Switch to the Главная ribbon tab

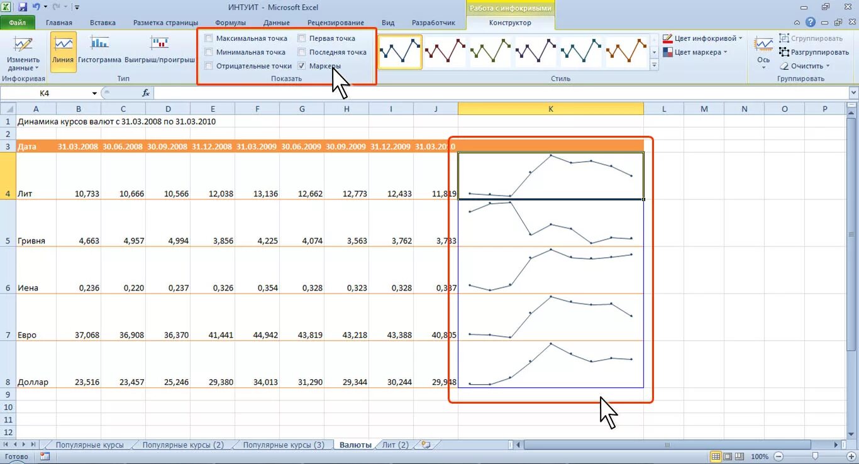coord(59,23)
